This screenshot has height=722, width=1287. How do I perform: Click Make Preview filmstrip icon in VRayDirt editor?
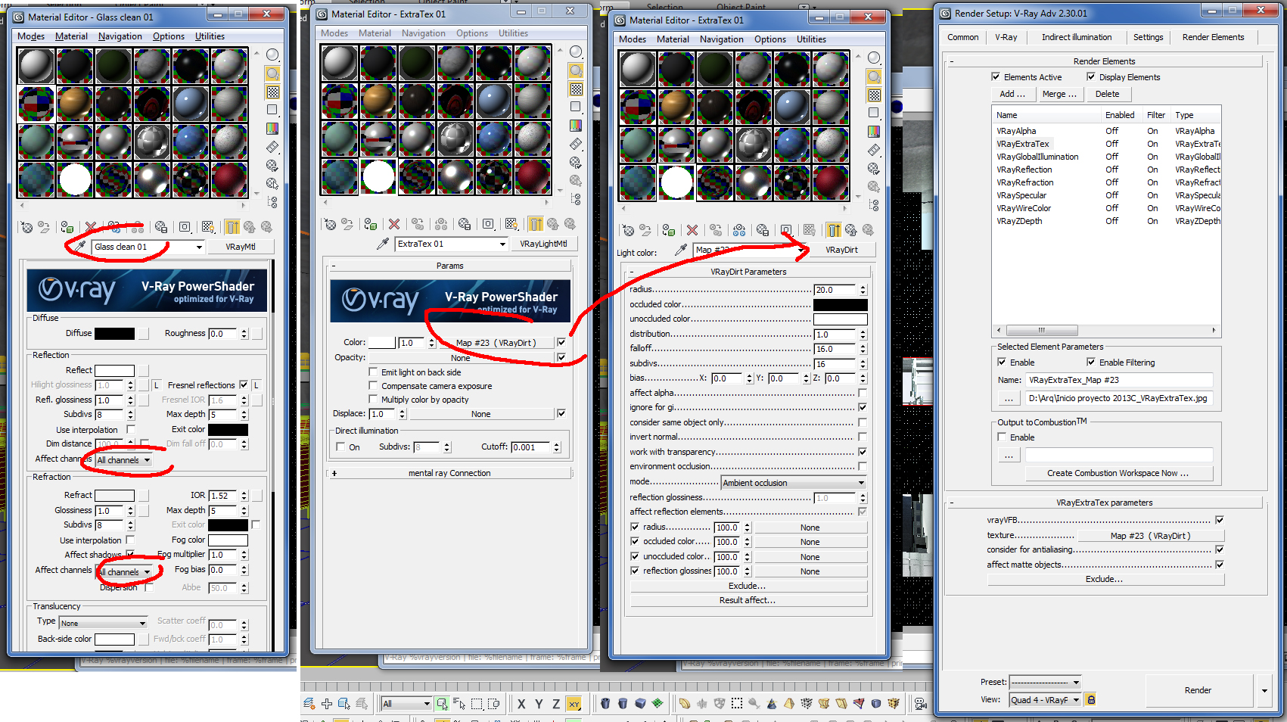[874, 150]
